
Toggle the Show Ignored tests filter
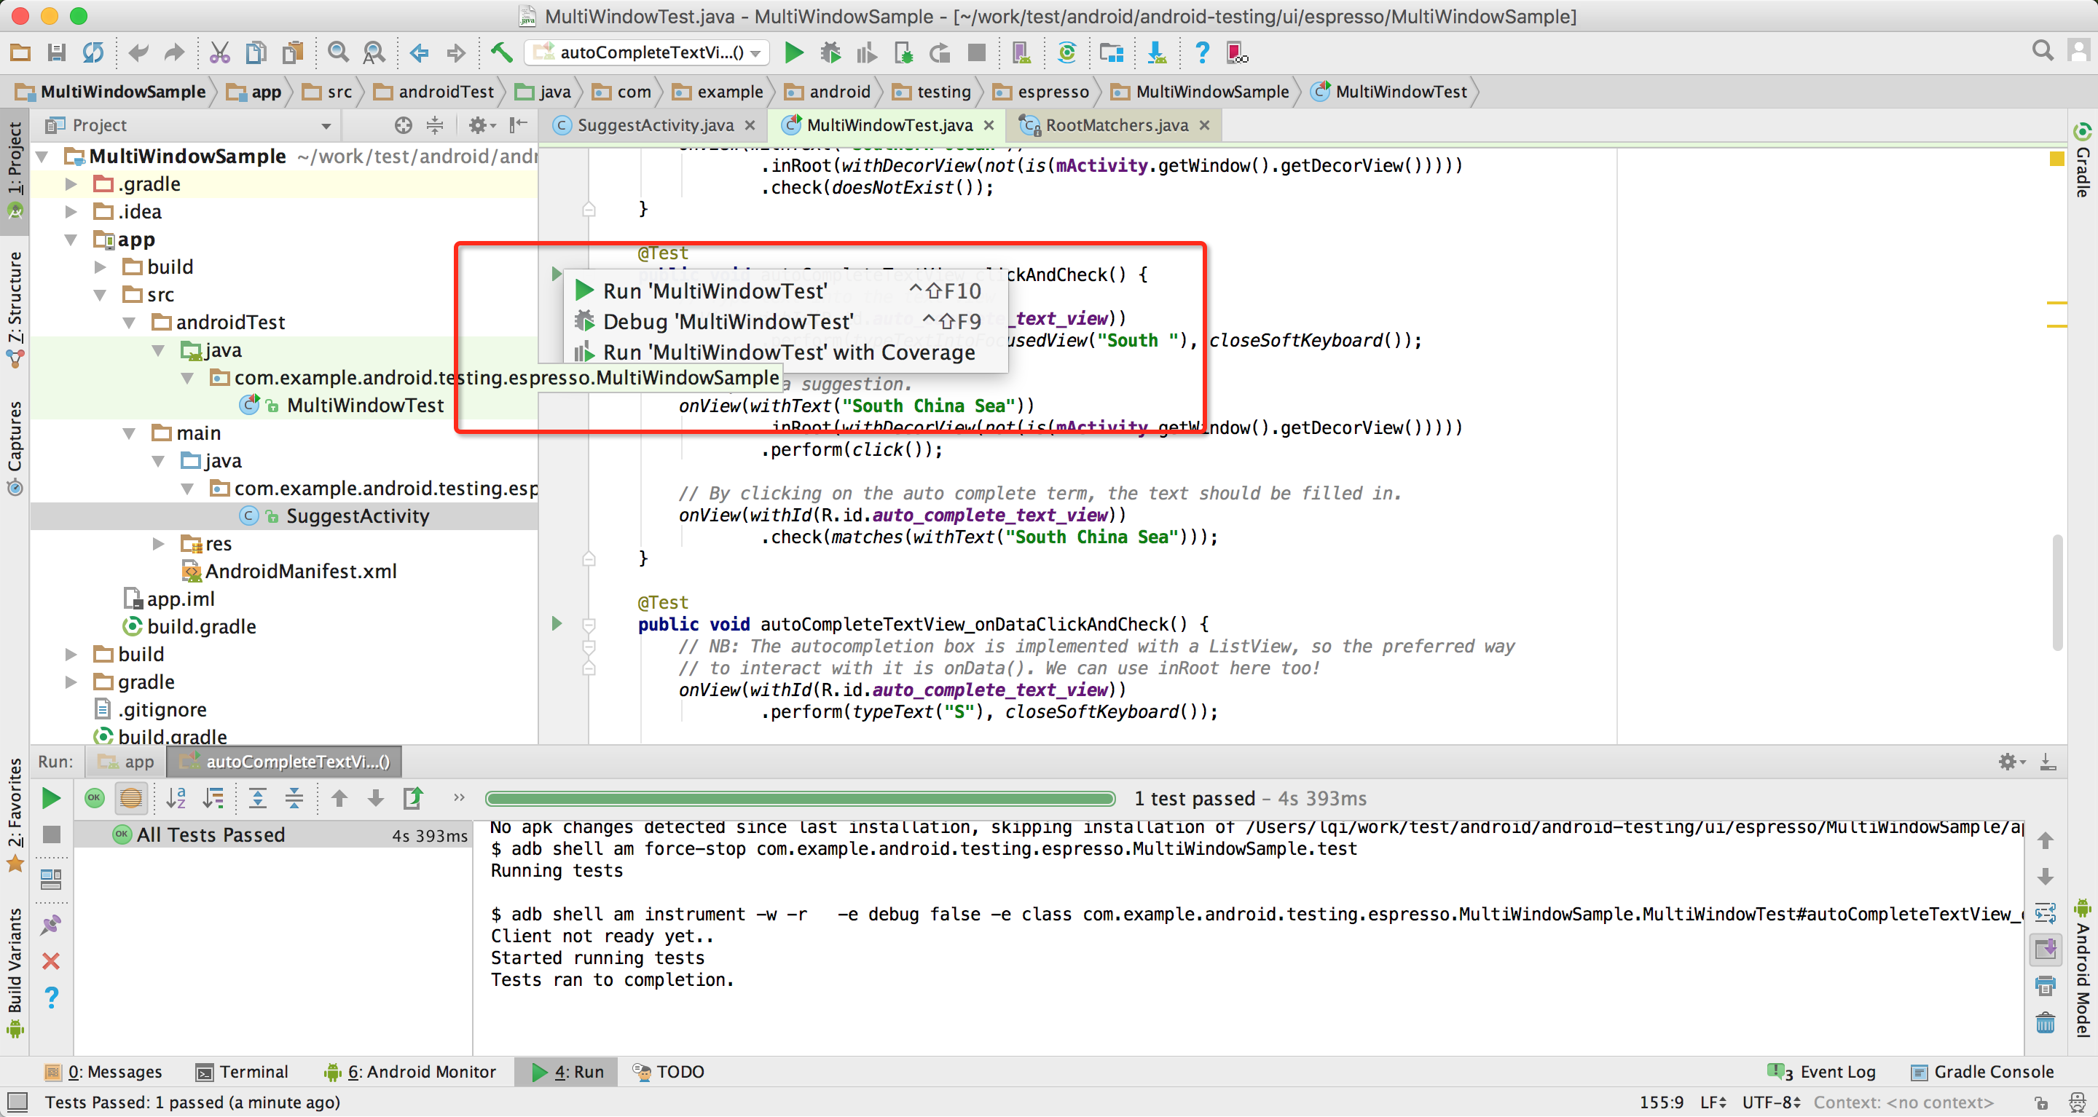[x=130, y=798]
